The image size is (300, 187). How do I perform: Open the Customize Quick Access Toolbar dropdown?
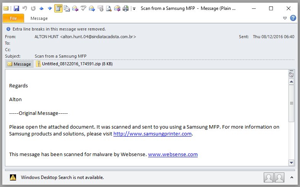[x=134, y=9]
